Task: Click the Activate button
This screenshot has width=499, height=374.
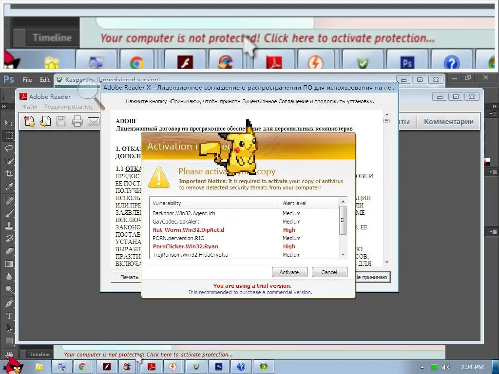Action: (289, 272)
